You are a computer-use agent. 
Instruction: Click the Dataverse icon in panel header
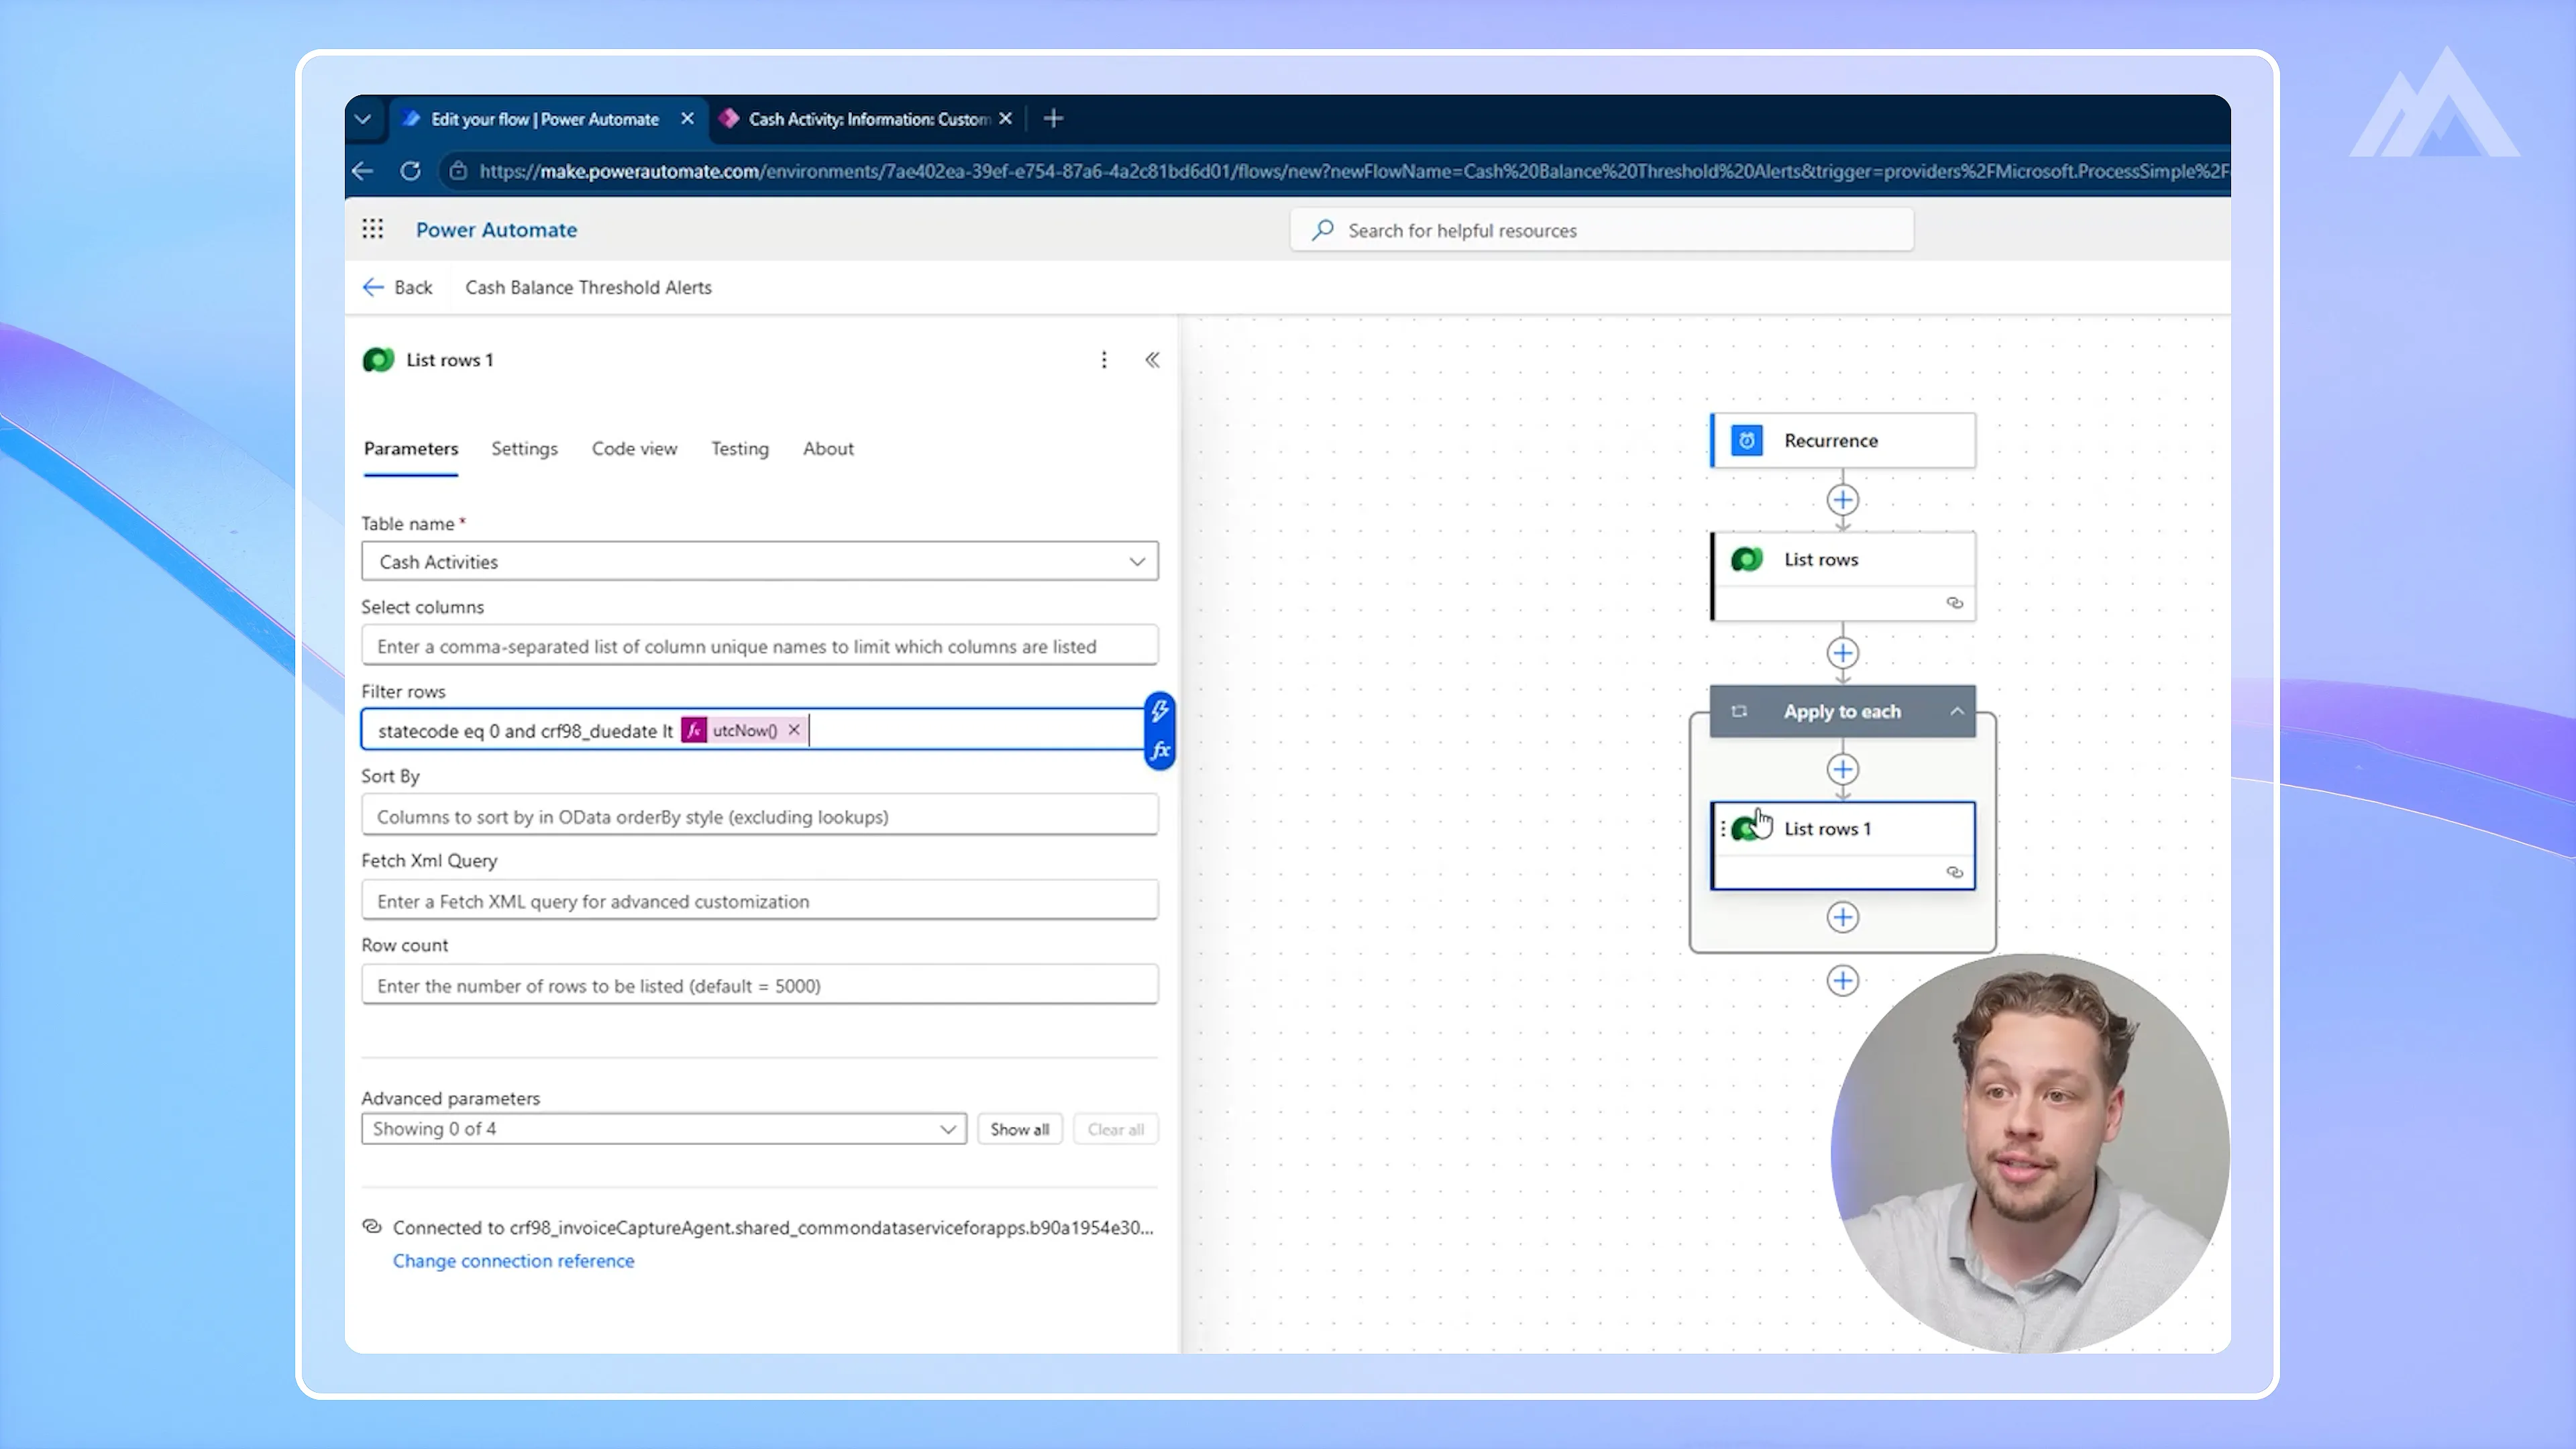coord(378,360)
